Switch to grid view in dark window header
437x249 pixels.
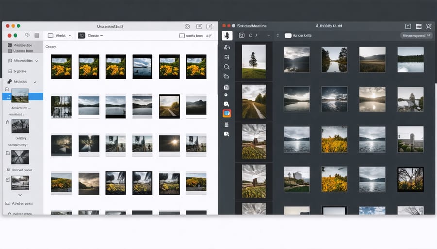[418, 26]
